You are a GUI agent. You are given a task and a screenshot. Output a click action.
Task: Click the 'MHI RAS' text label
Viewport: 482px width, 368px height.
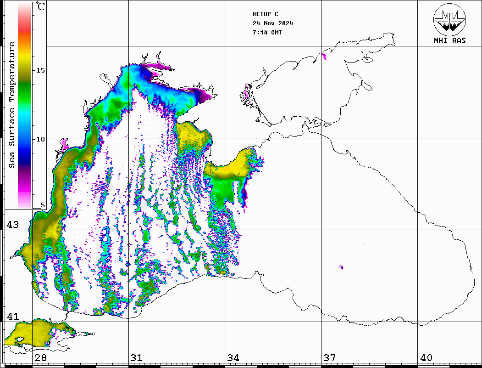coord(450,40)
